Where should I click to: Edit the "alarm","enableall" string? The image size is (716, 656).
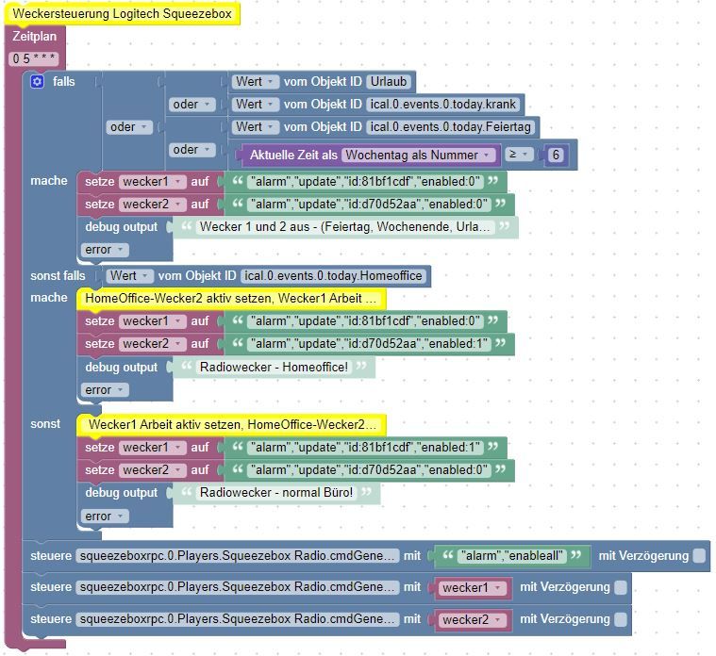511,556
